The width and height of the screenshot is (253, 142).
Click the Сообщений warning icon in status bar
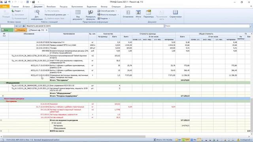238,140
